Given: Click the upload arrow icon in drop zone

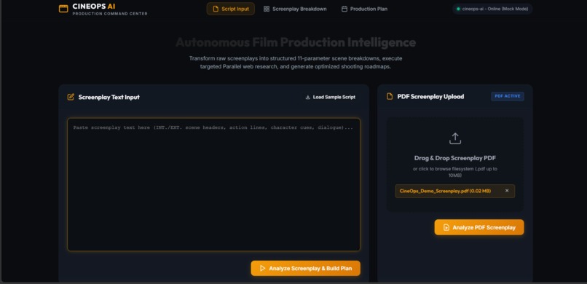Looking at the screenshot, I should click(455, 138).
